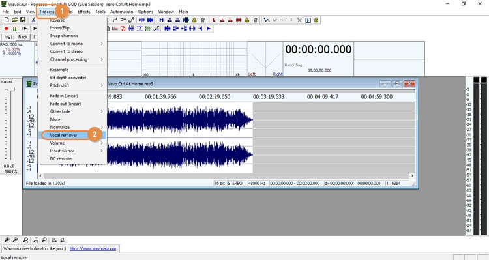Open the Effects menu
The width and height of the screenshot is (489, 260).
coord(84,12)
